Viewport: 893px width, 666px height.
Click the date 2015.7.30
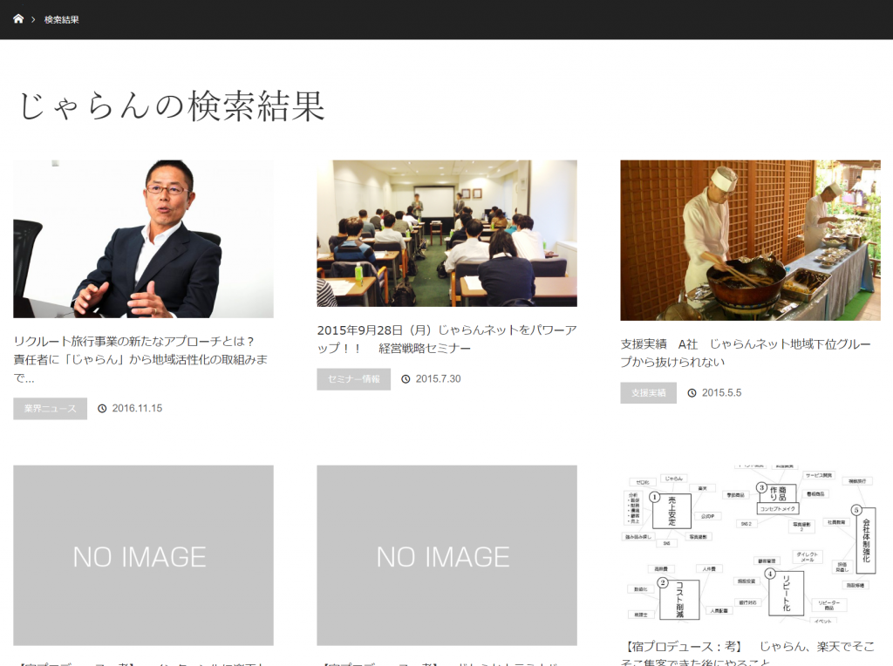click(438, 378)
